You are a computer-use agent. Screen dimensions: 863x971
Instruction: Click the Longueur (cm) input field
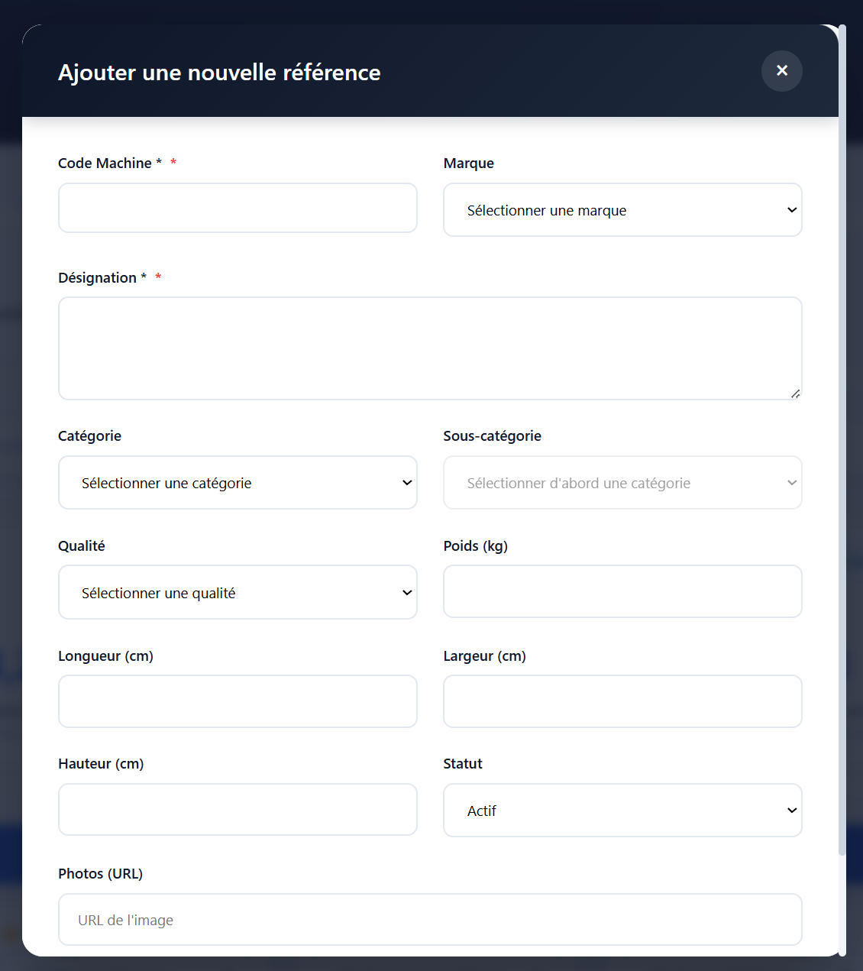(x=238, y=701)
